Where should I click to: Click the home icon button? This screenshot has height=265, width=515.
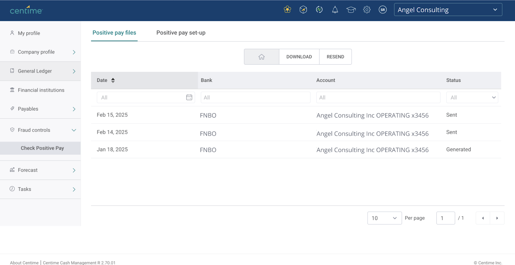(x=262, y=57)
